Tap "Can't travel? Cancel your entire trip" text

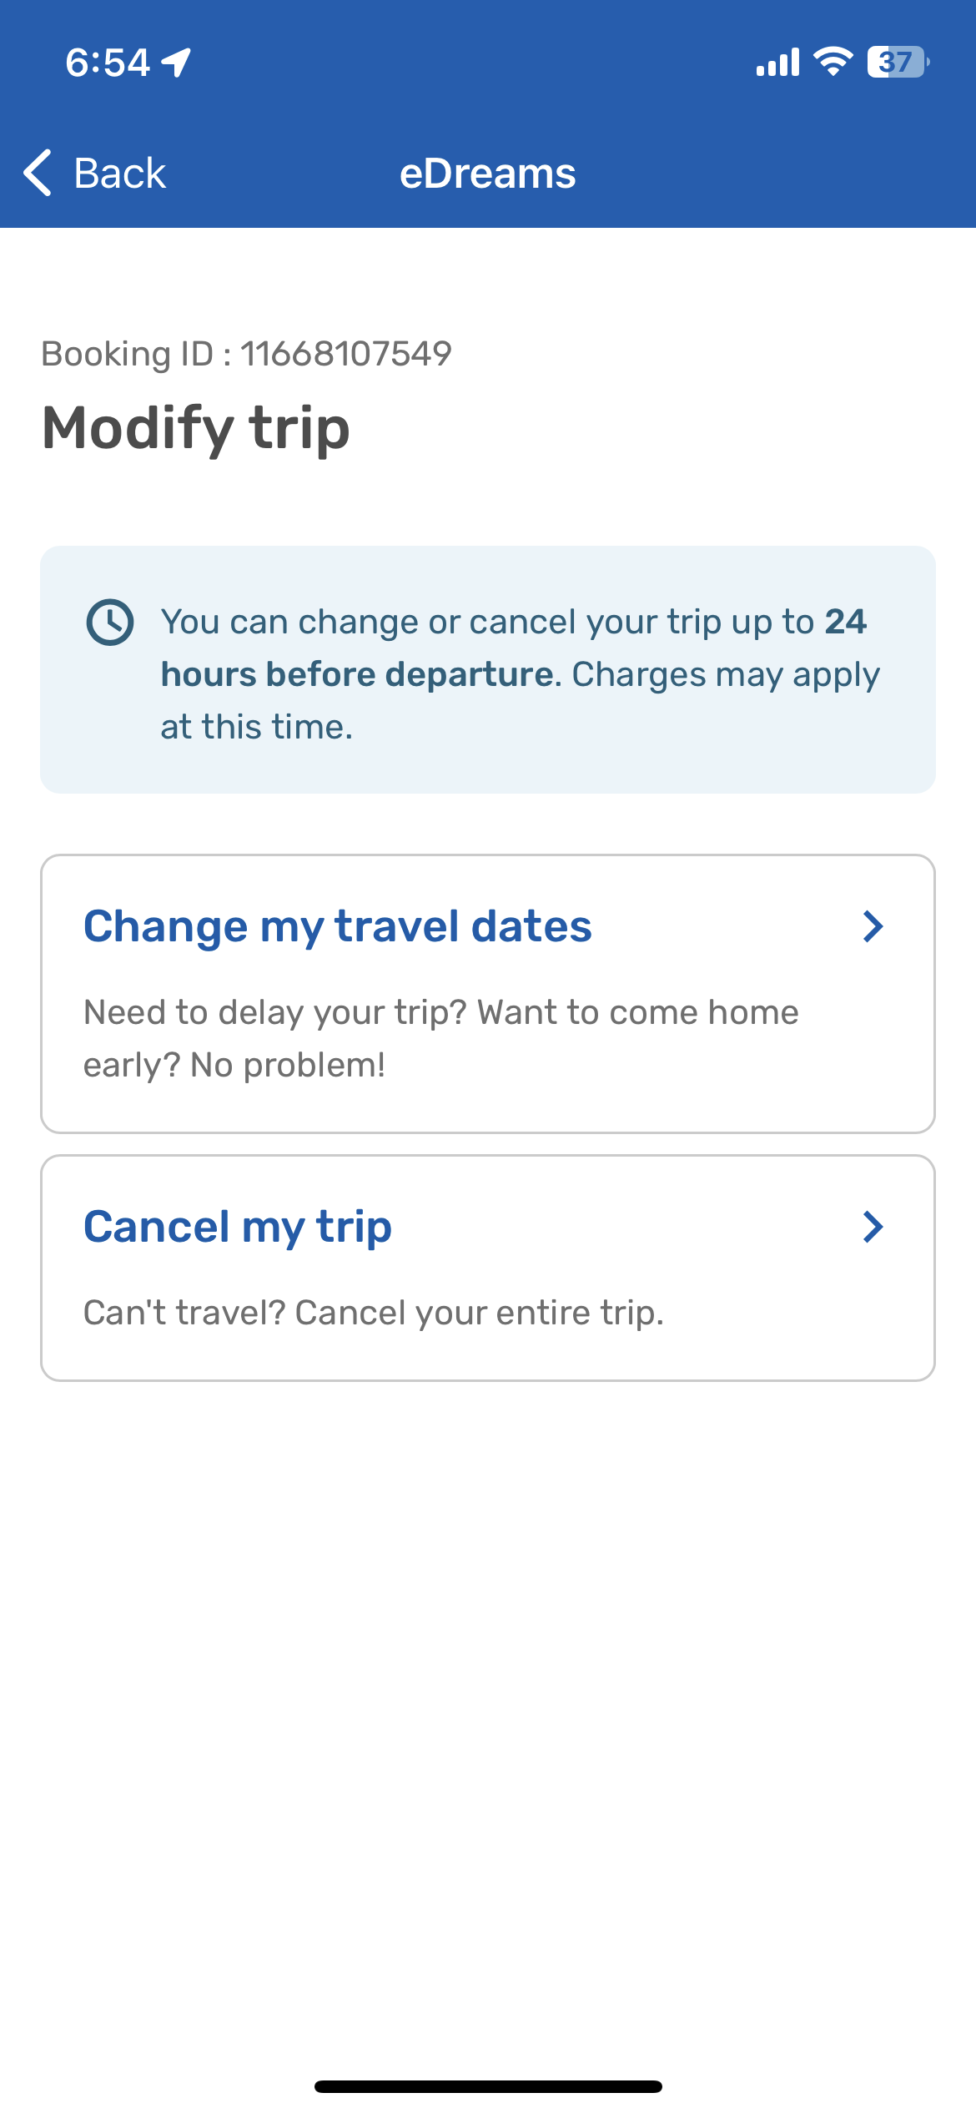(374, 1313)
